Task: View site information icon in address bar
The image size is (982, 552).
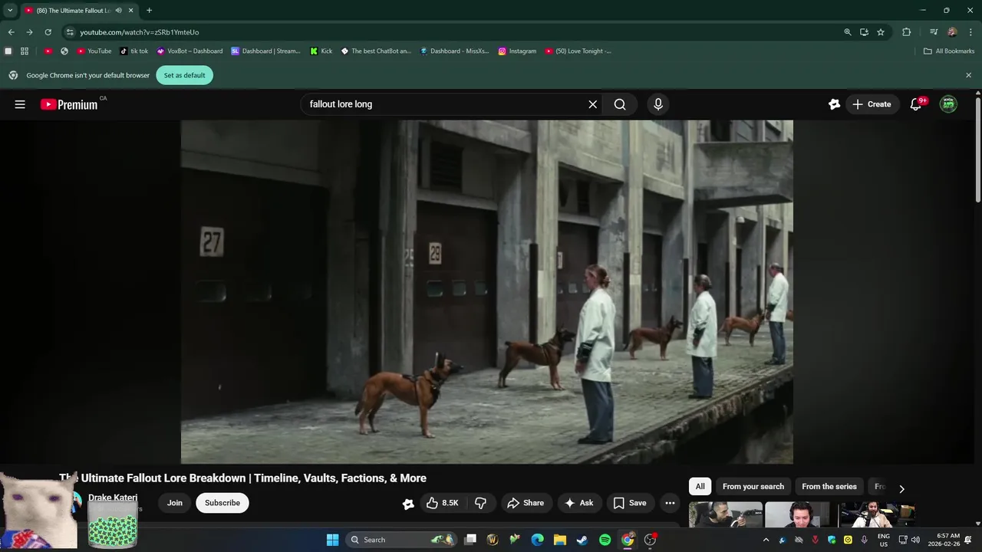Action: tap(70, 32)
